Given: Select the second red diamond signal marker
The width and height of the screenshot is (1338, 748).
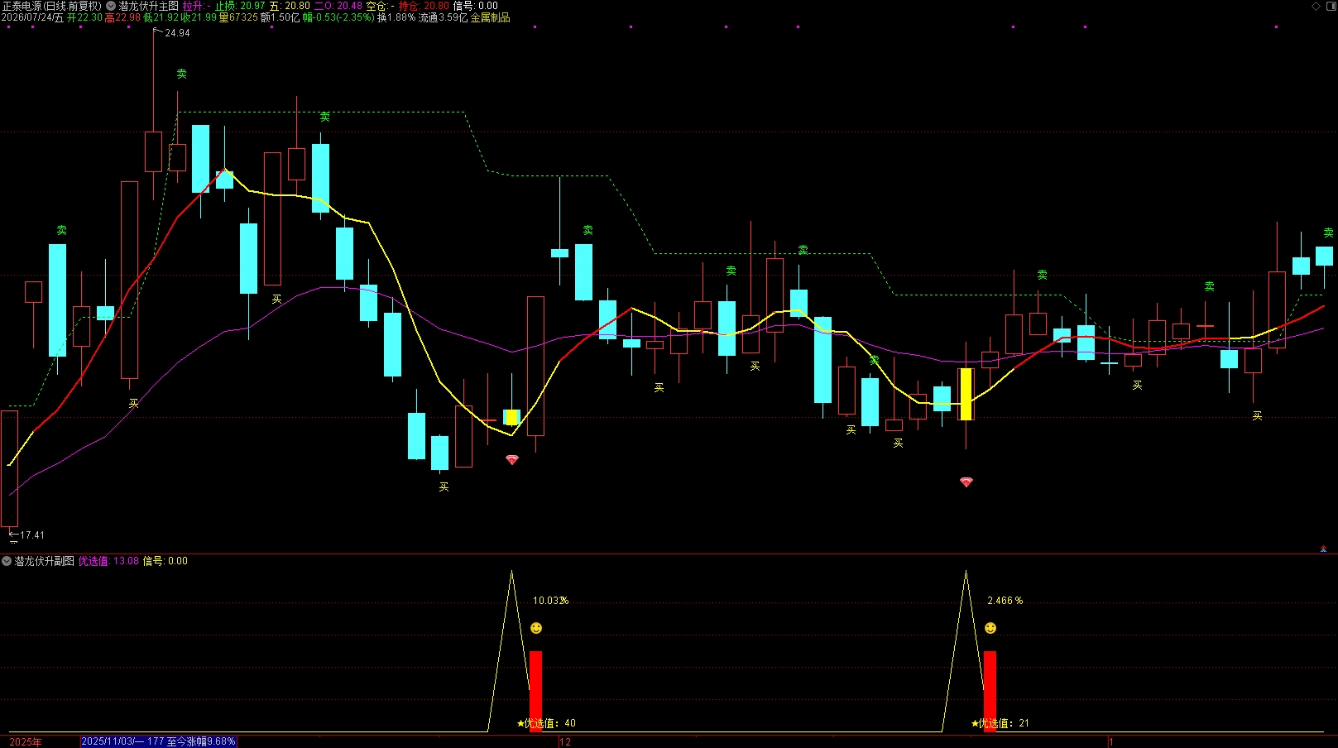Looking at the screenshot, I should (x=966, y=482).
